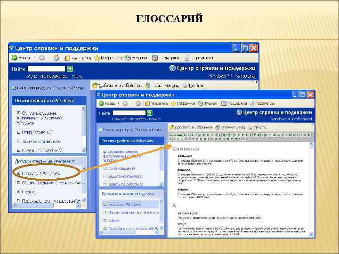Open Советы по работе in front window
Image resolution: width=339 pixels, height=254 pixels.
tap(125, 184)
